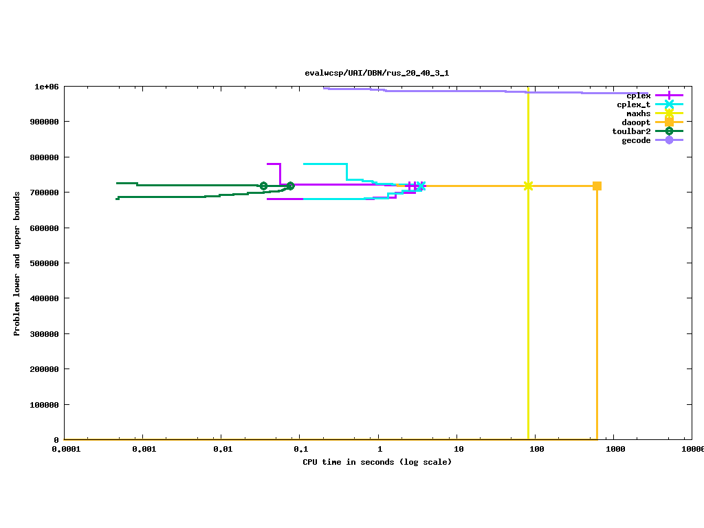Click the toulbar2 legend label
The width and height of the screenshot is (704, 528).
coord(631,131)
